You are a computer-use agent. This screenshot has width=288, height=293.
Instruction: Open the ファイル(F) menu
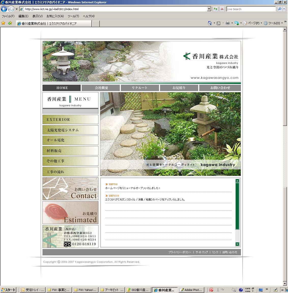pos(8,16)
